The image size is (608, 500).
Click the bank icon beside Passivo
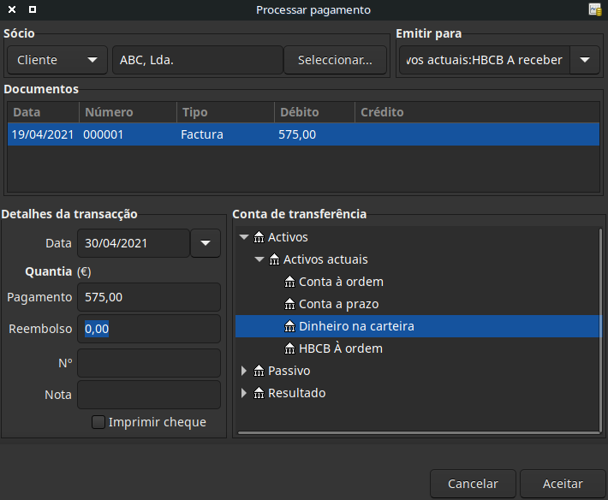(x=259, y=371)
